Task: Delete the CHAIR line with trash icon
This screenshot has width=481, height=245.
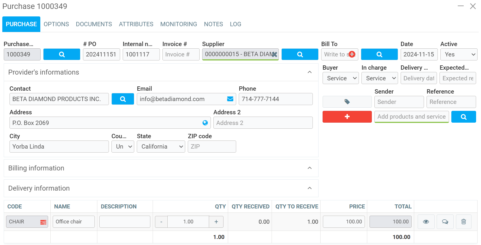Action: pos(463,222)
